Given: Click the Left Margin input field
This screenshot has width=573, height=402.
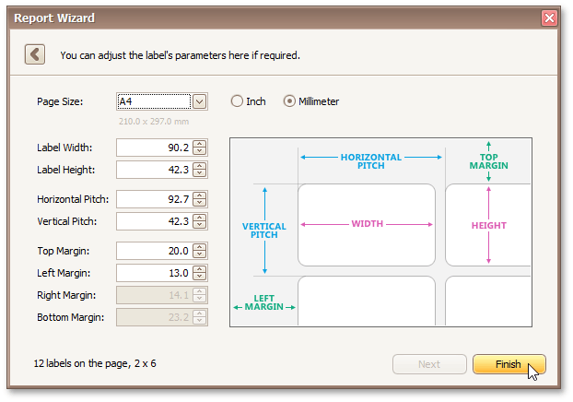Looking at the screenshot, I should [x=154, y=273].
